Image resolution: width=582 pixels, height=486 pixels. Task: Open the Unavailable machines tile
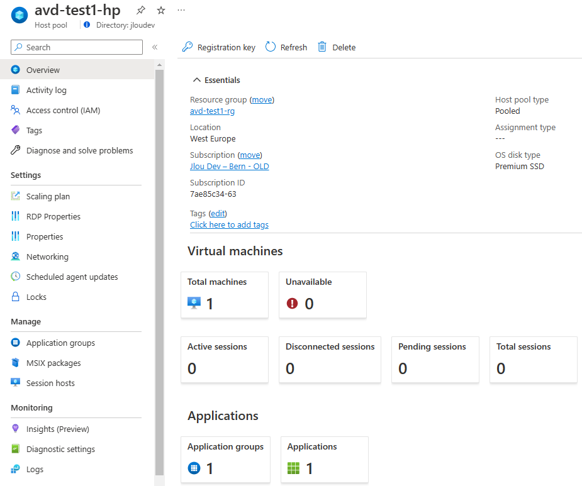[x=323, y=295]
